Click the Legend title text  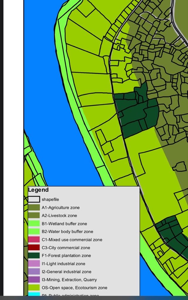[x=38, y=190]
